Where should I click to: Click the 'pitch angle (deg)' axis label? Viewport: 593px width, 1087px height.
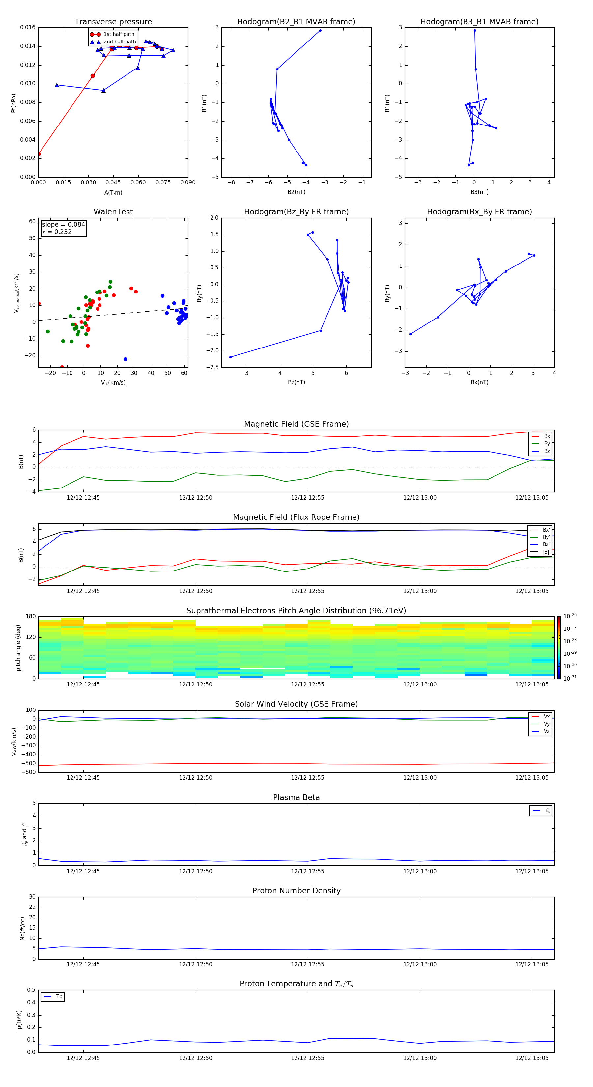pyautogui.click(x=18, y=648)
